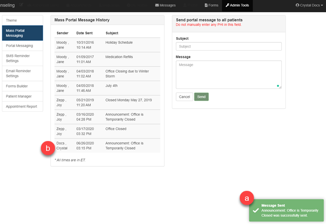Click the Date Sent column header
This screenshot has width=326, height=224.
pyautogui.click(x=84, y=33)
